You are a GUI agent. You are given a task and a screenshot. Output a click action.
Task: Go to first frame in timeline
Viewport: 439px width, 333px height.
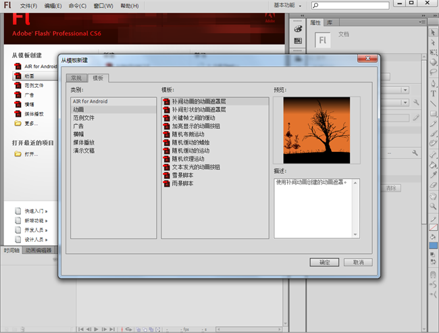(x=80, y=329)
